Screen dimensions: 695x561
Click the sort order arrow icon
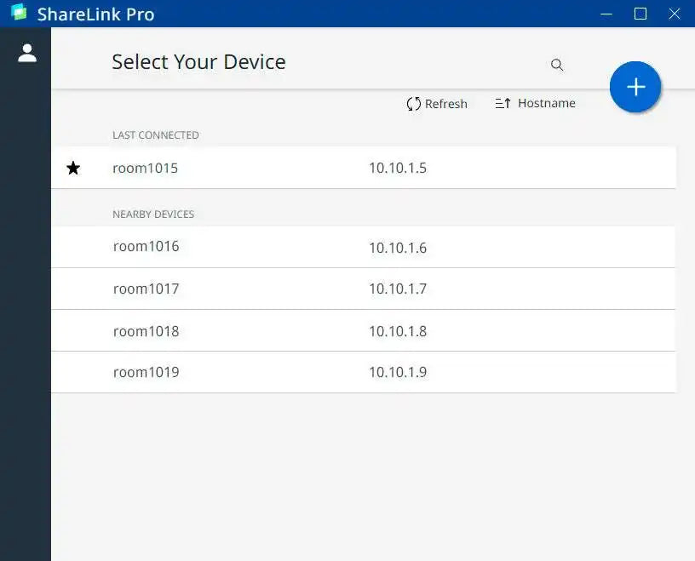pyautogui.click(x=503, y=104)
